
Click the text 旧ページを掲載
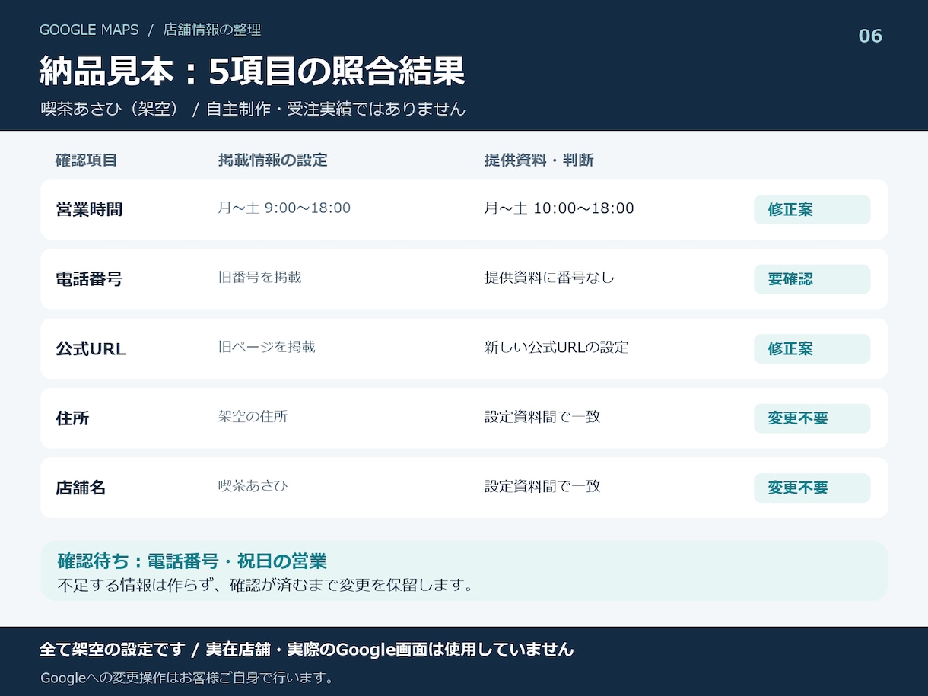tap(267, 347)
